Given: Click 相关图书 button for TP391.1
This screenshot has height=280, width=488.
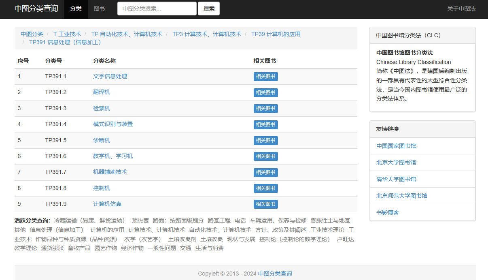Looking at the screenshot, I should 266,77.
